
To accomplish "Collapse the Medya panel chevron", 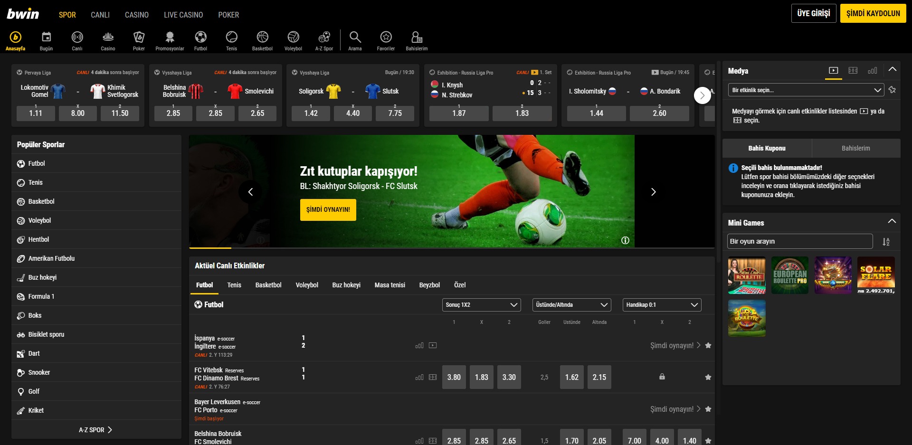I will coord(893,69).
